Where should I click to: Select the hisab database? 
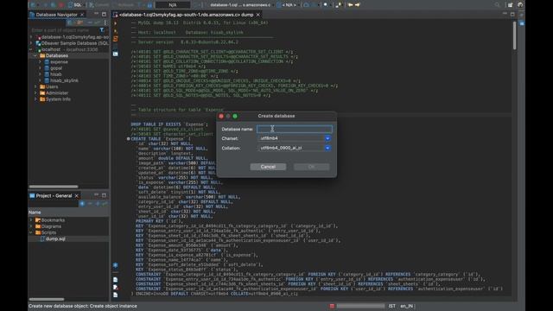[55, 74]
